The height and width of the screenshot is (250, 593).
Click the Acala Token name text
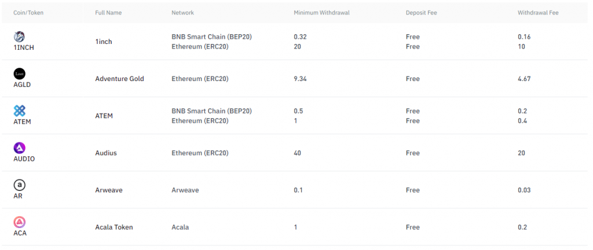coord(114,227)
